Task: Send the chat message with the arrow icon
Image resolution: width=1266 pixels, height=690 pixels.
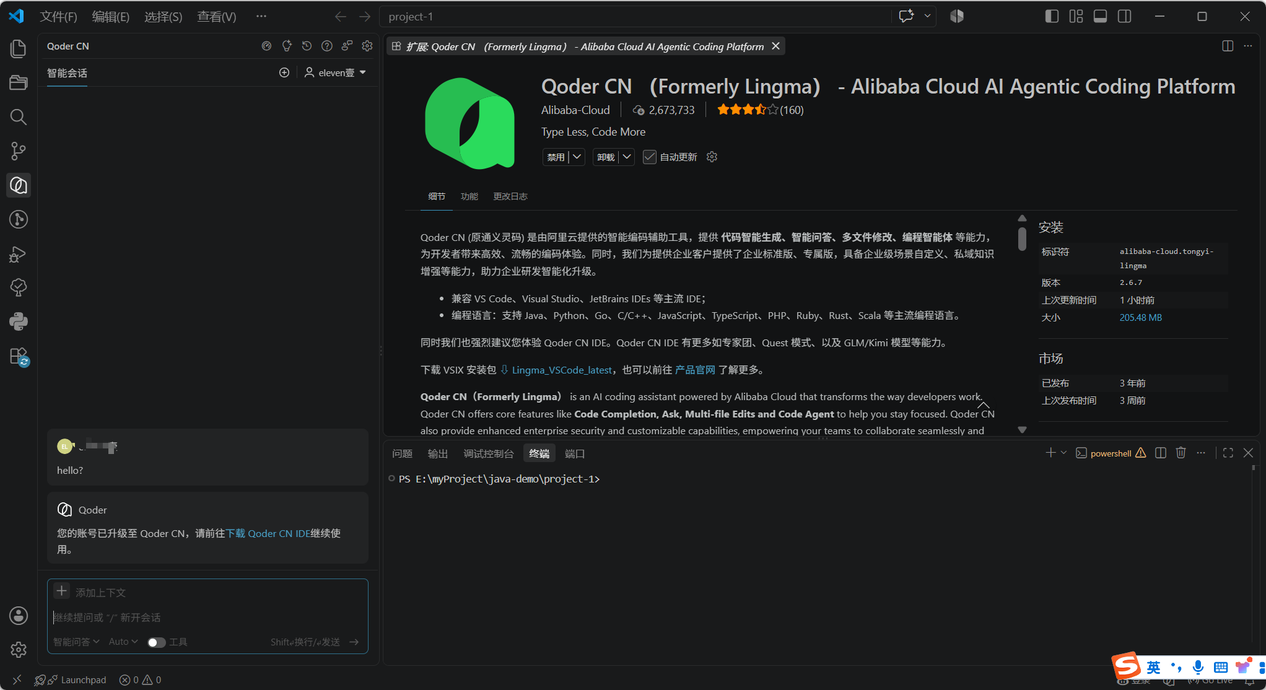Action: (354, 642)
